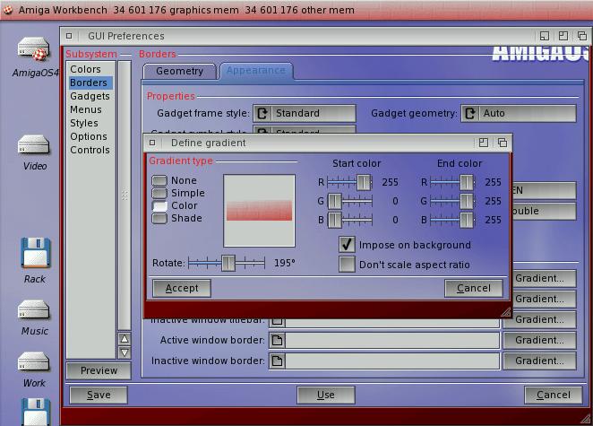
Task: Click the gradient preview box
Action: [x=259, y=211]
